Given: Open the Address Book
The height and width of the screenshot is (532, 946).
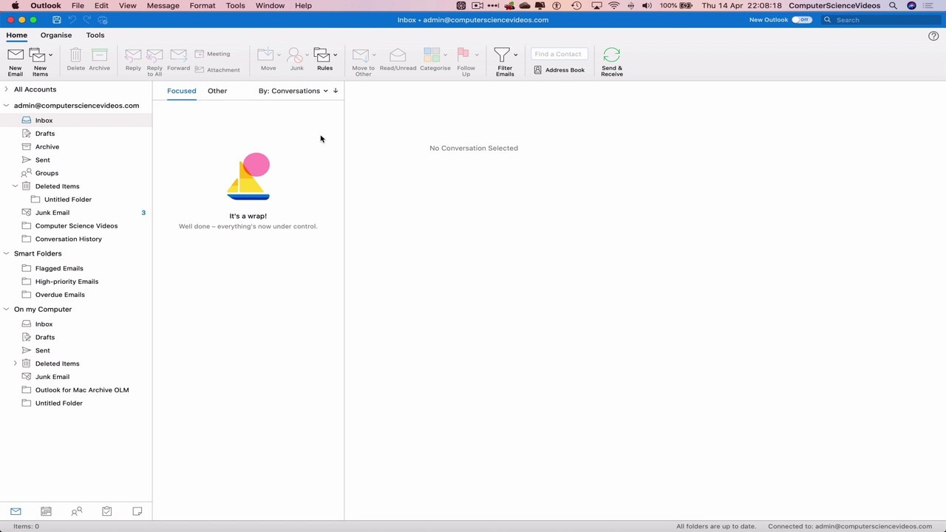Looking at the screenshot, I should 559,69.
